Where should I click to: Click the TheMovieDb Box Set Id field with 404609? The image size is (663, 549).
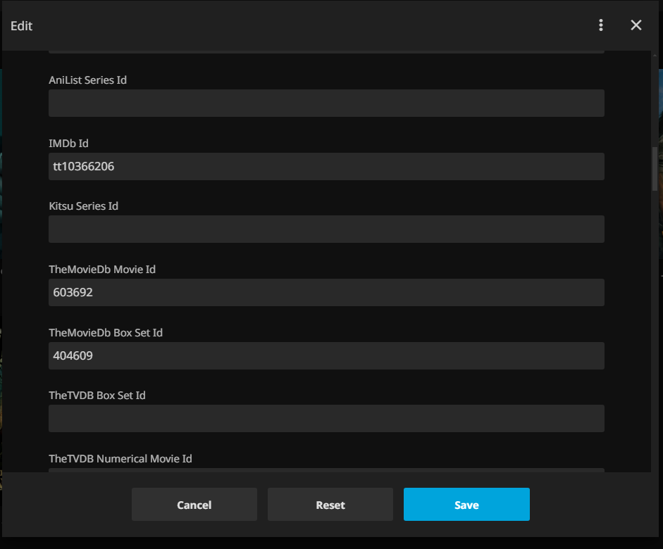pos(326,356)
